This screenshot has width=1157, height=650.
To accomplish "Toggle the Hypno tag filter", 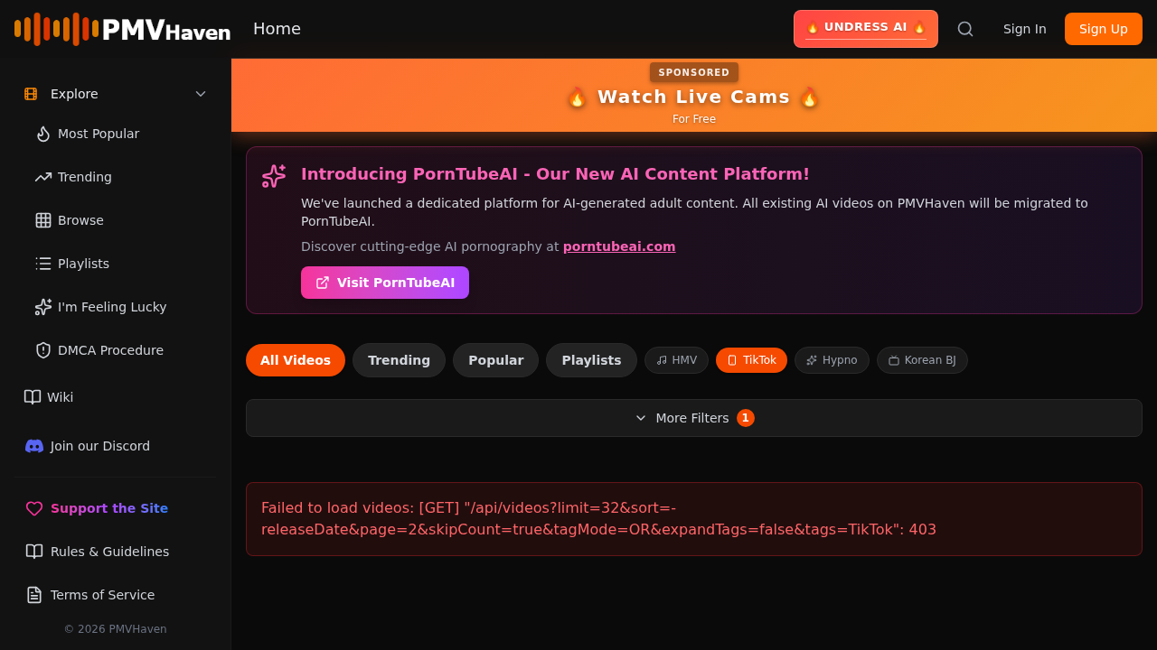I will click(x=832, y=360).
